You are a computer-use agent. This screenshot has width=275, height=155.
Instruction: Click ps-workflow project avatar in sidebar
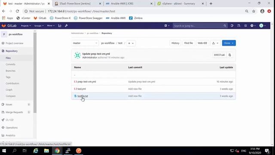pyautogui.click(x=4, y=34)
